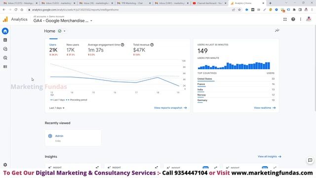Open the Reports section icon in the sidebar
The width and height of the screenshot is (316, 178).
pos(5,40)
